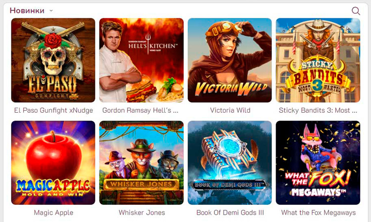
Task: Click the Magic Apple title text
Action: pyautogui.click(x=53, y=213)
